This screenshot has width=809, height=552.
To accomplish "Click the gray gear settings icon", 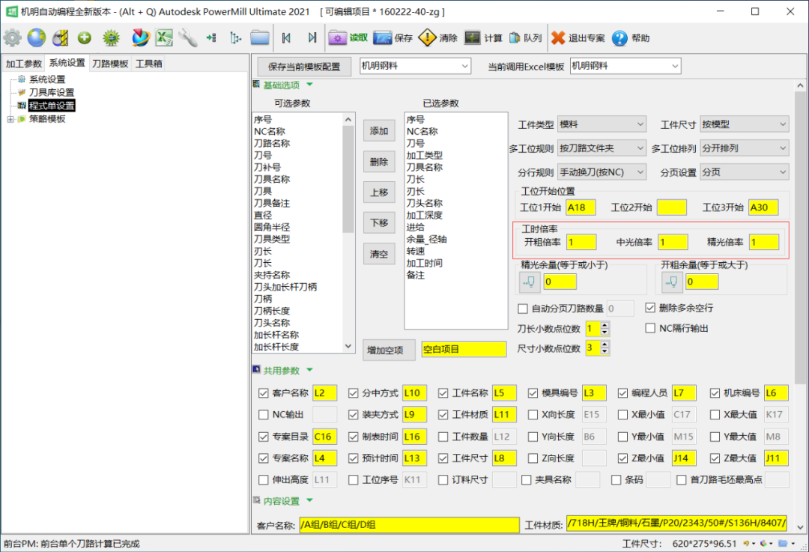I will [12, 37].
